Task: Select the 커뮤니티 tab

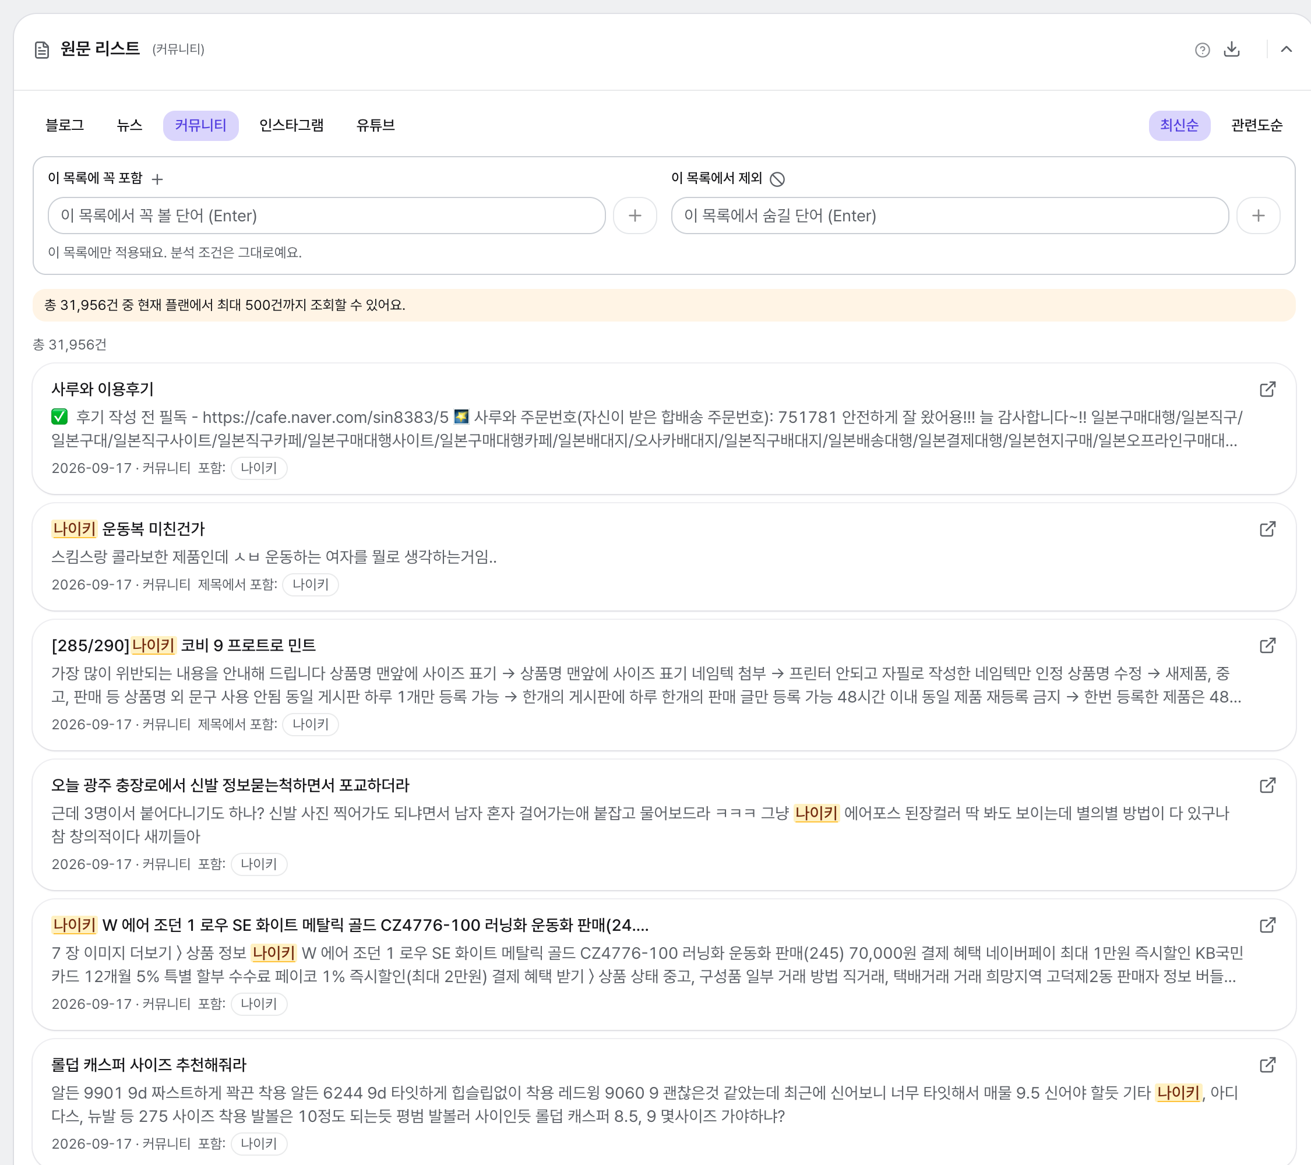Action: [201, 125]
